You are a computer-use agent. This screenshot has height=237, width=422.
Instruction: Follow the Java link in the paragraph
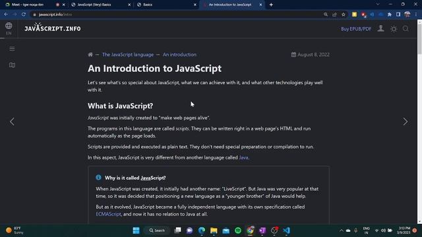point(243,157)
